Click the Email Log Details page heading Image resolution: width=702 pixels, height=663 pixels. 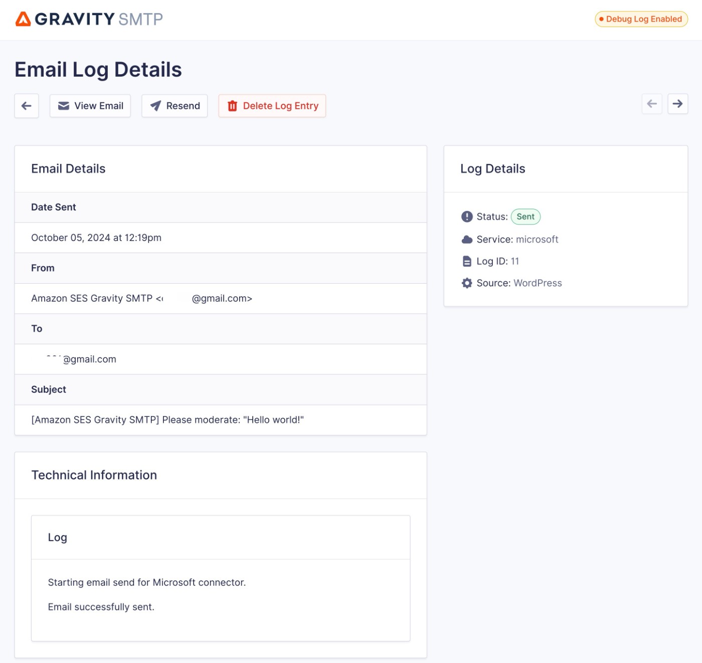click(x=98, y=70)
